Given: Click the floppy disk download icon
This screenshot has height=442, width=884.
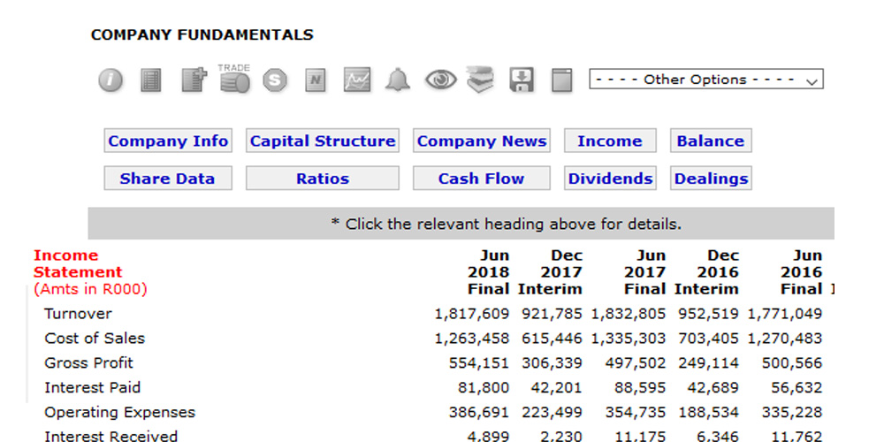Looking at the screenshot, I should [x=522, y=80].
